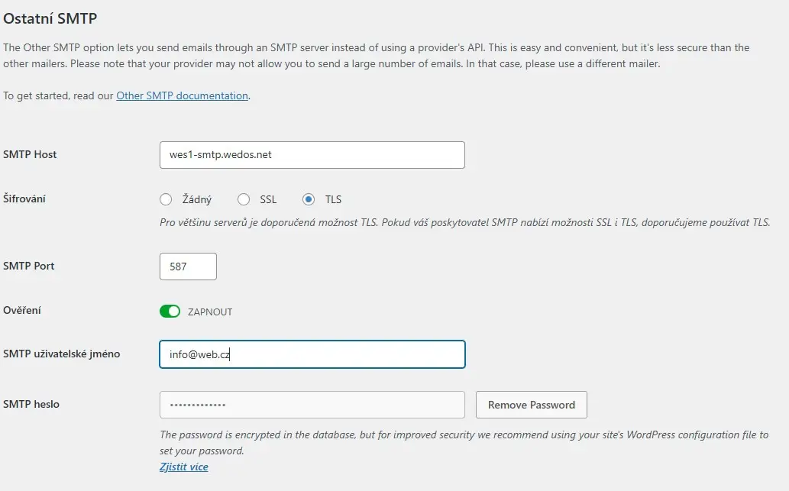Choose Žádný to disable encryption

pos(166,199)
